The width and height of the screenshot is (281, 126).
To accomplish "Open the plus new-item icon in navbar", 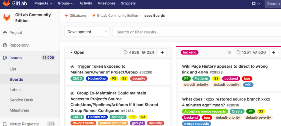I will 254,3.
